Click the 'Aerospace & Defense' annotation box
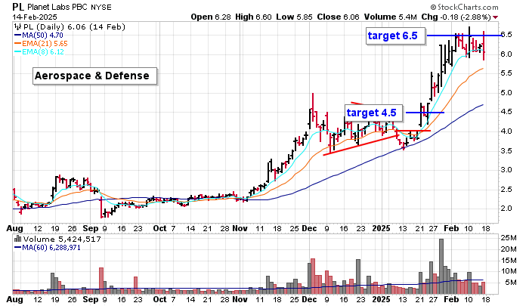 (94, 76)
